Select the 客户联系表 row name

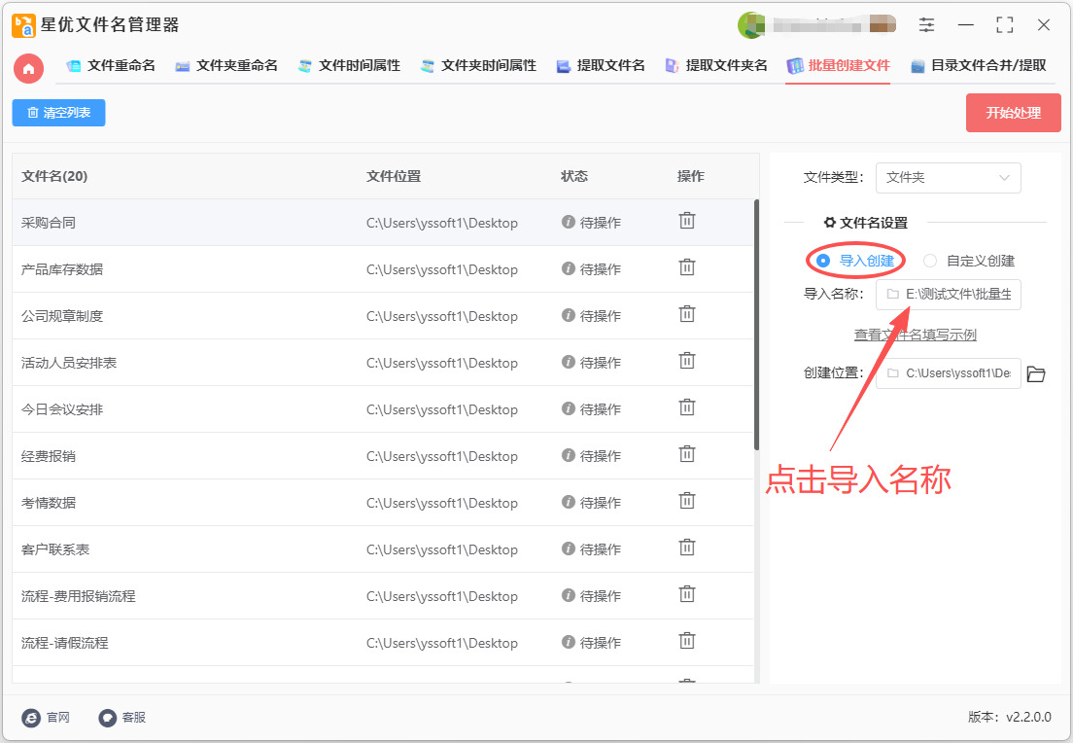point(55,549)
